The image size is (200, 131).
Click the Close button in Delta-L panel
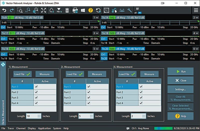tap(180, 80)
